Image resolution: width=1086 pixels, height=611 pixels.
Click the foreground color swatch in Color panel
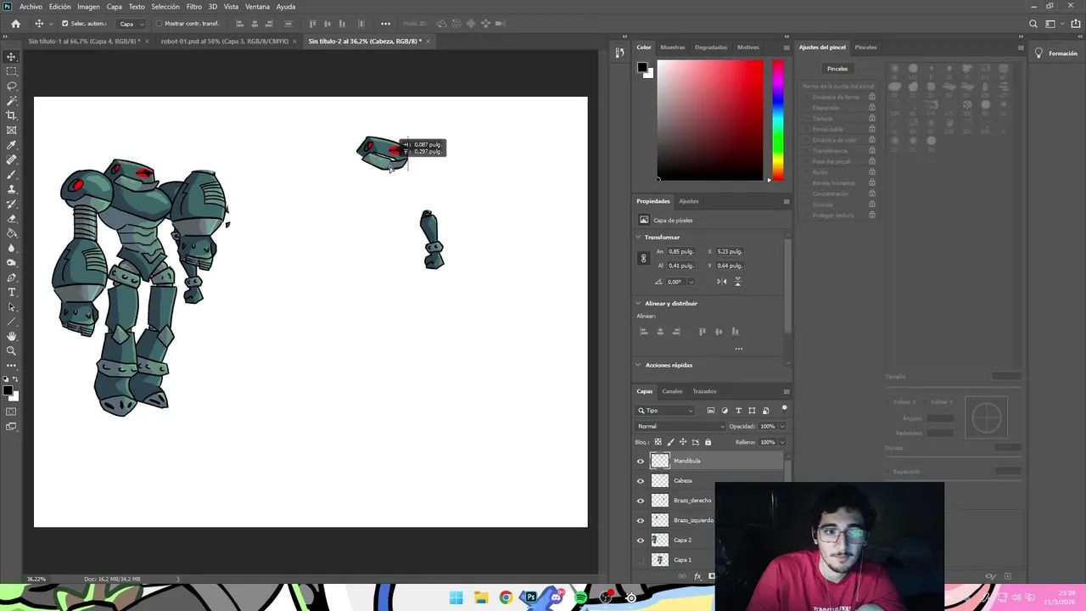(x=642, y=67)
